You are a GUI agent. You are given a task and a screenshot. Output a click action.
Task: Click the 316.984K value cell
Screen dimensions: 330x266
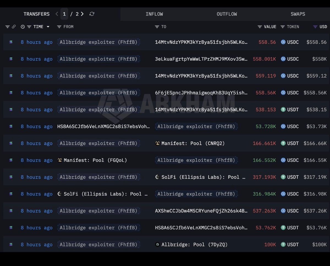(264, 194)
